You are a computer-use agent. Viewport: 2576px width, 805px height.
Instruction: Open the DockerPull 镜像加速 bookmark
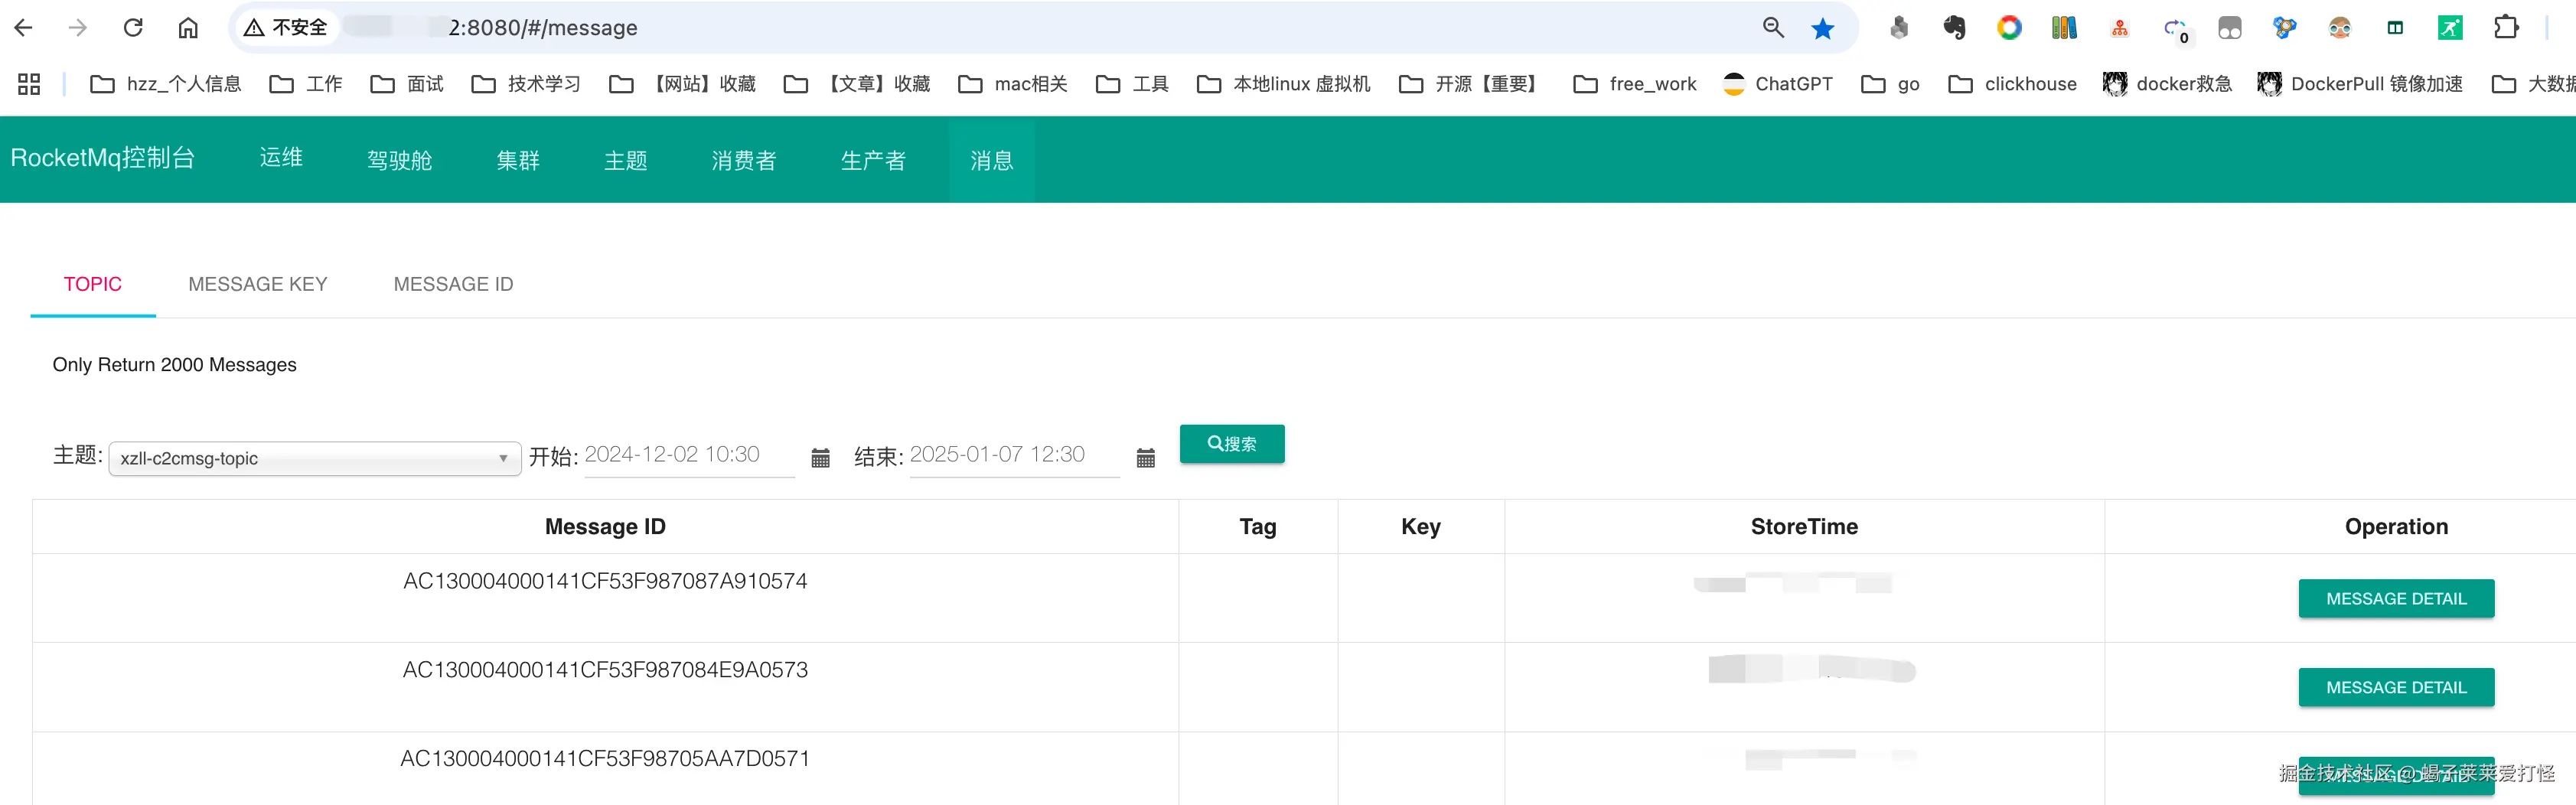click(x=2360, y=84)
